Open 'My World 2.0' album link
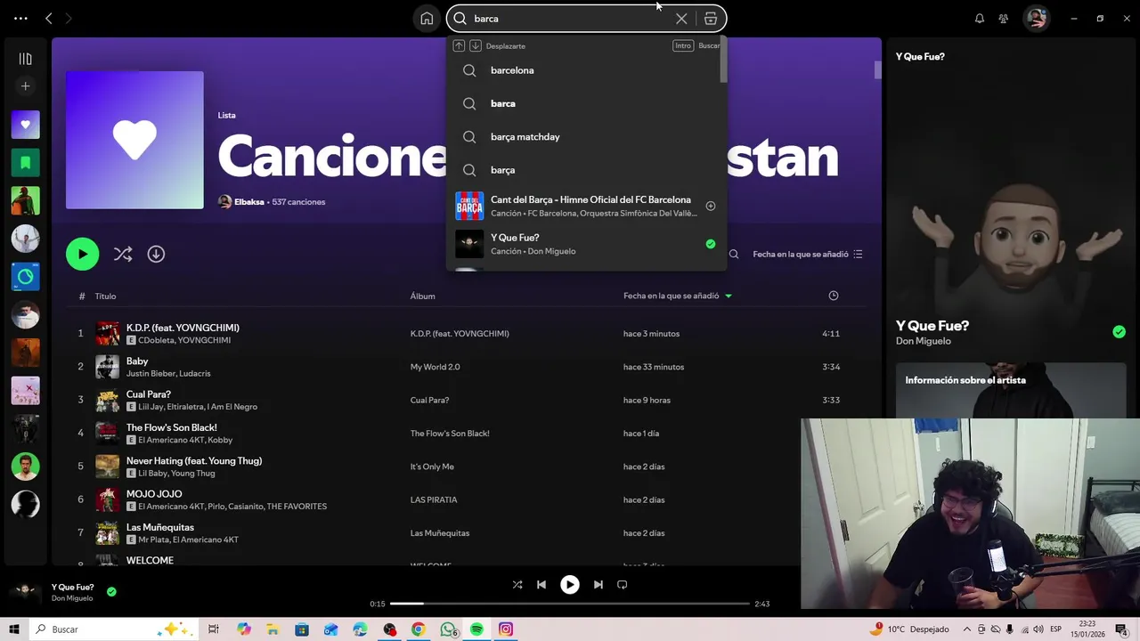 tap(436, 367)
